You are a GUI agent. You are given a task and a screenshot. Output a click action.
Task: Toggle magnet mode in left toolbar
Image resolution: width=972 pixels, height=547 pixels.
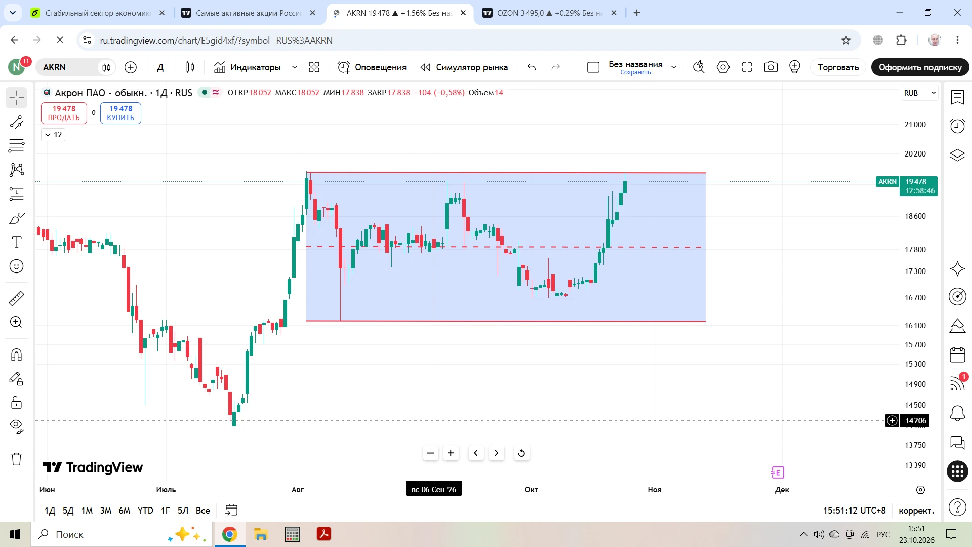16,355
